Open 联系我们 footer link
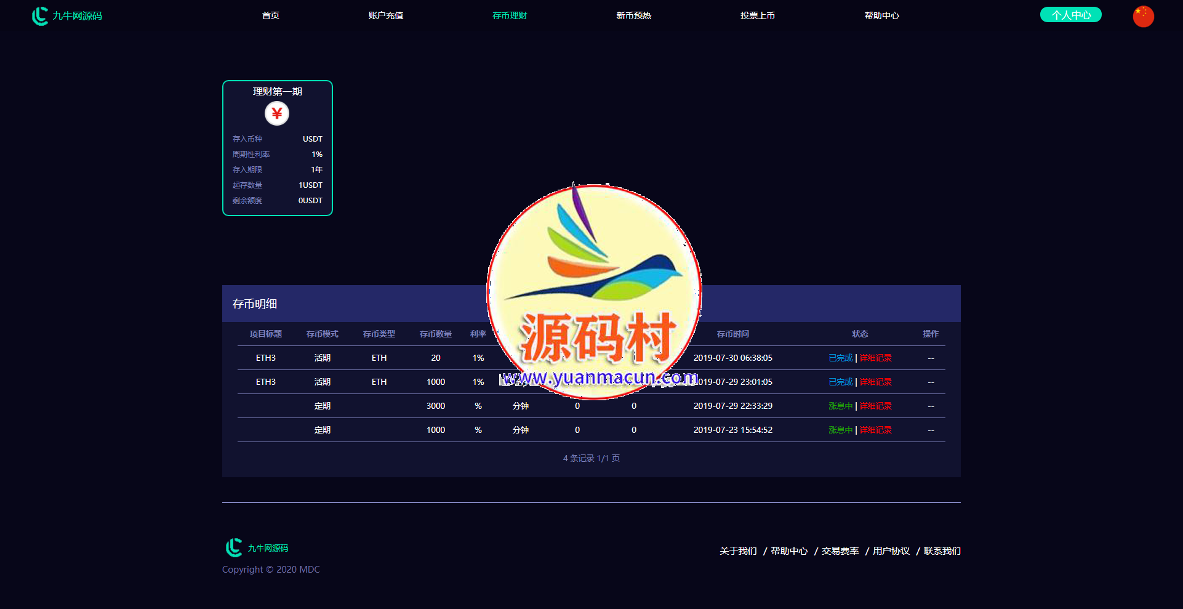The image size is (1183, 609). (x=942, y=551)
